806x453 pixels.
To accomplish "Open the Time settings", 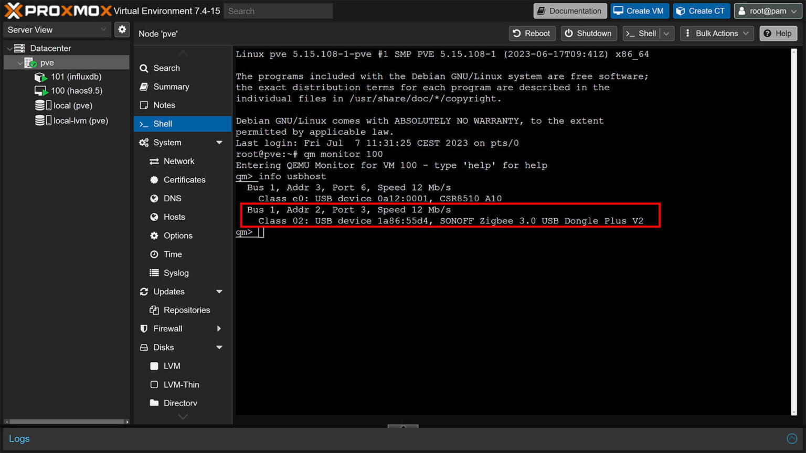I will coord(172,254).
